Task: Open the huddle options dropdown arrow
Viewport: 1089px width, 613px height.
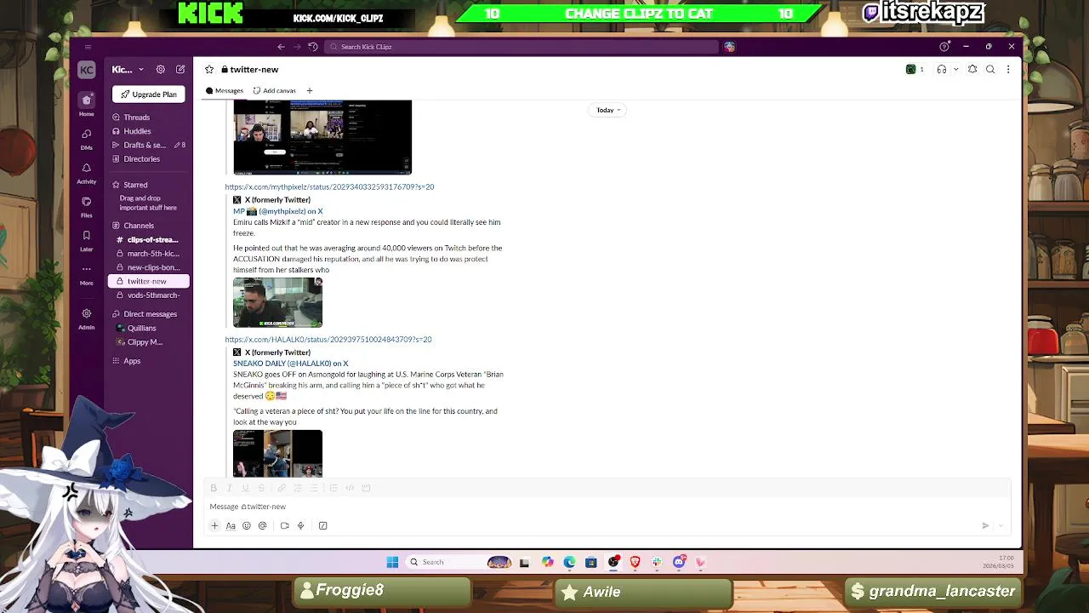Action: coord(955,70)
